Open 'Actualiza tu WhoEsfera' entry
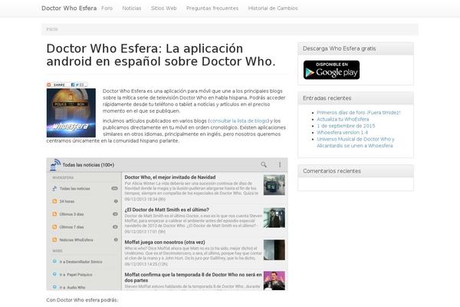Screen dimensions: 460x307 [343, 119]
